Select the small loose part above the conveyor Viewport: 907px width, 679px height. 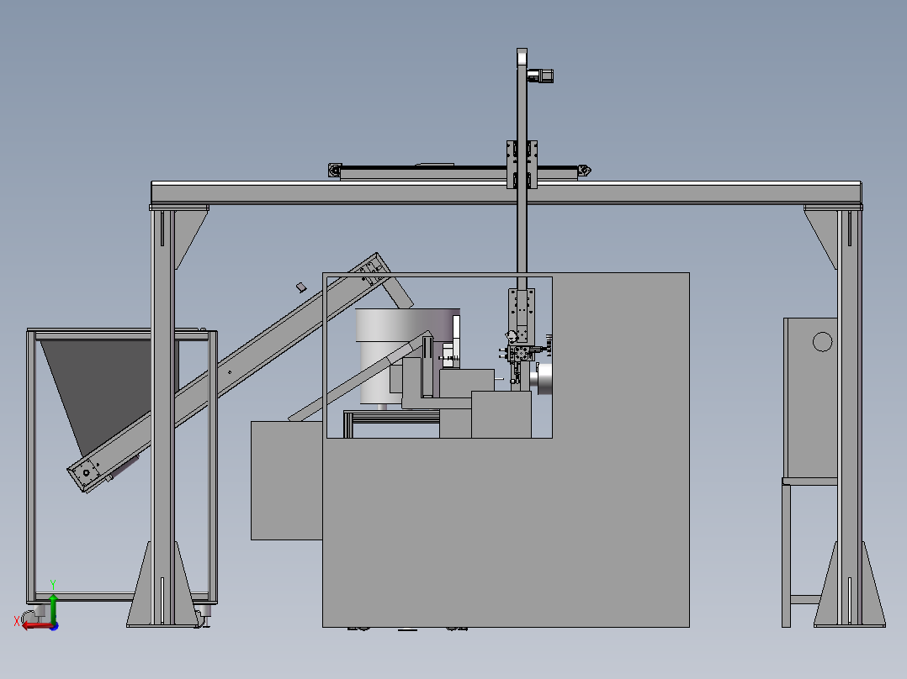tap(301, 287)
